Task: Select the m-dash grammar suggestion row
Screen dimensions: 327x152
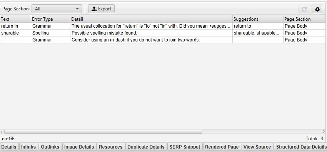Action: (x=163, y=40)
